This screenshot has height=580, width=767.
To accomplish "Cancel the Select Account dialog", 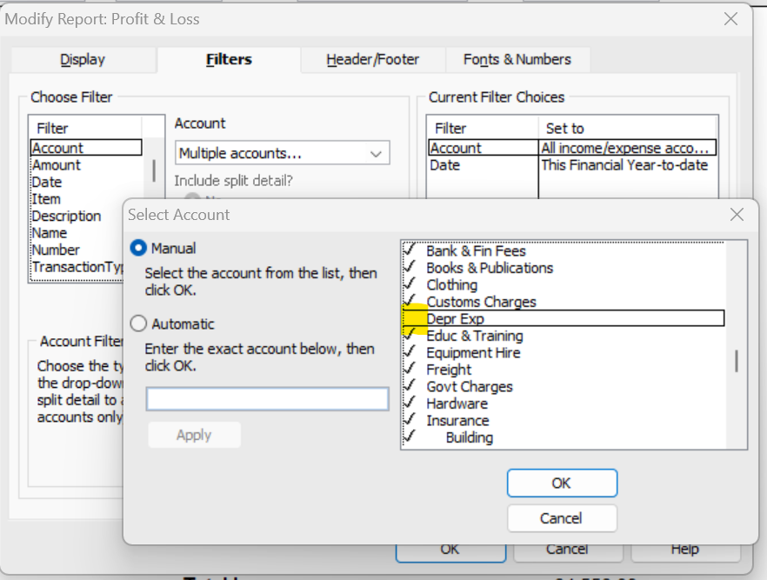I will (562, 518).
